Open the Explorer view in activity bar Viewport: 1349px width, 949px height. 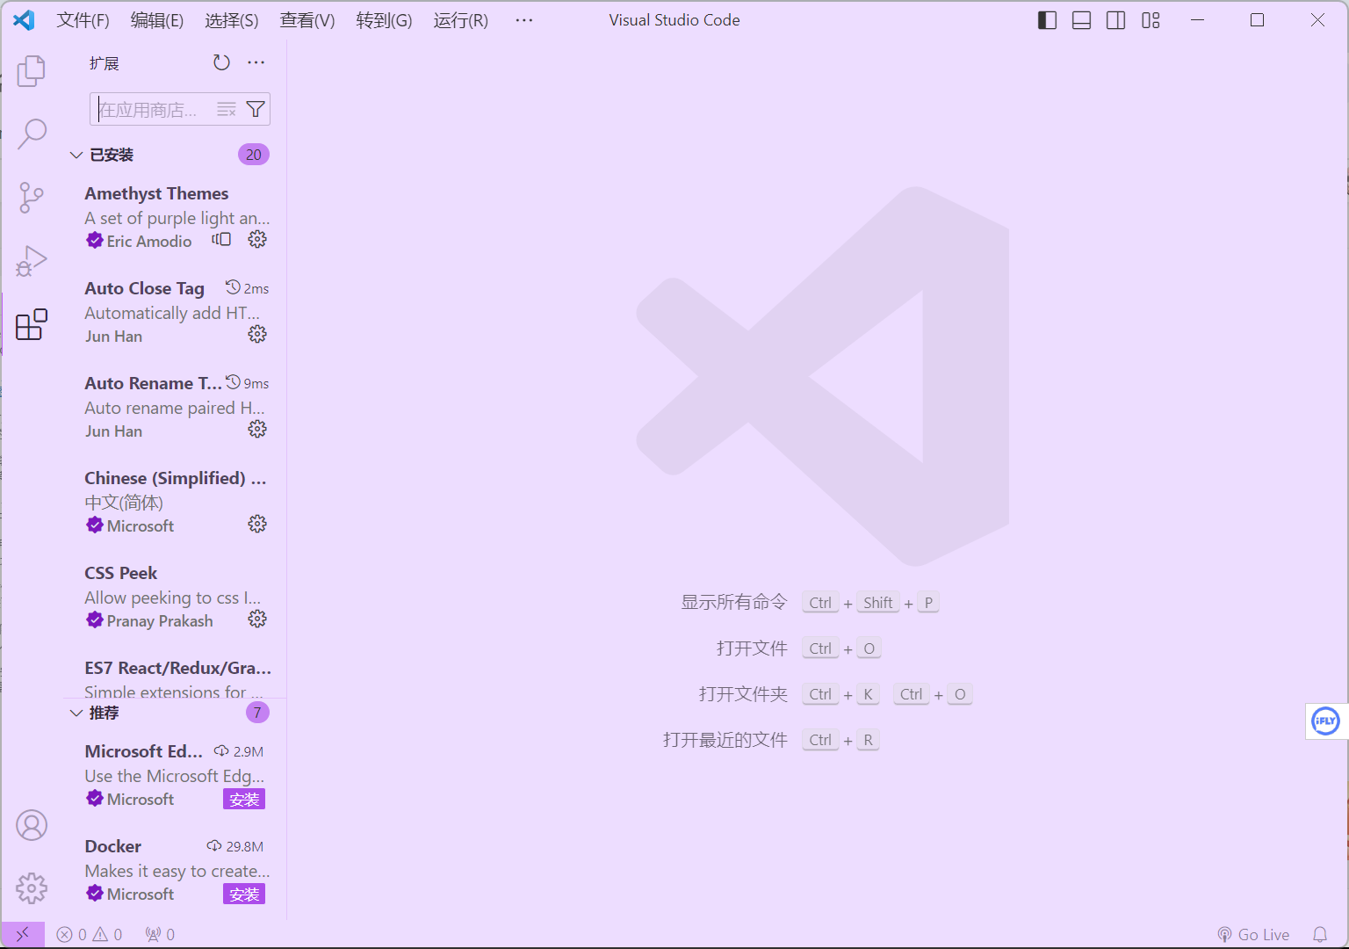pyautogui.click(x=32, y=70)
